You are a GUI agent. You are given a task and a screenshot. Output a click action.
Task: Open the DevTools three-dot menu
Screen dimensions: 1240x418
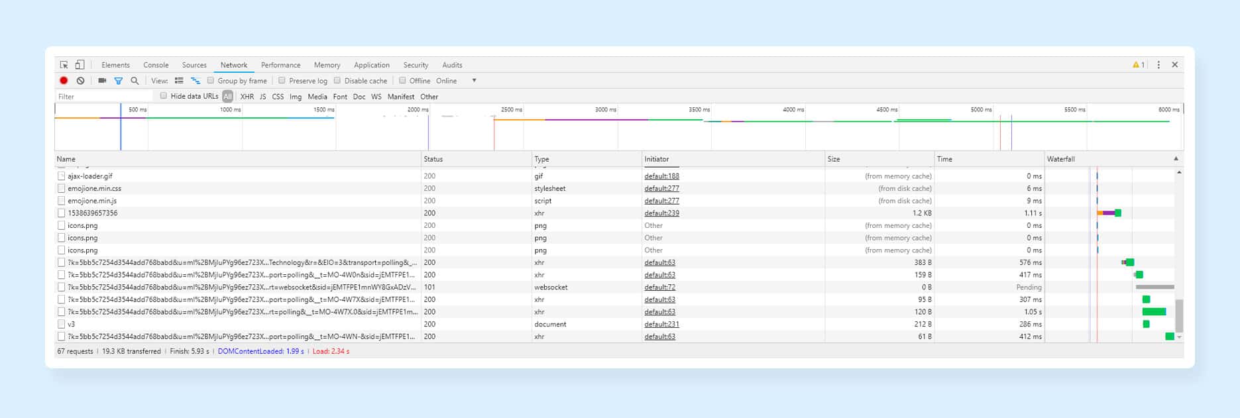(1158, 65)
